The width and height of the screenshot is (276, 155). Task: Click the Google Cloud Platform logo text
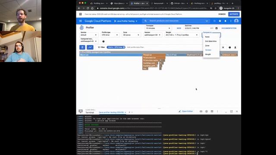[98, 21]
